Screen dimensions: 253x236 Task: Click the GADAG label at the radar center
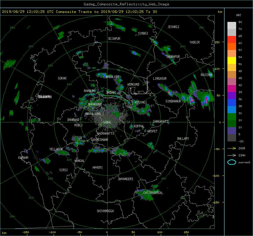(107, 122)
